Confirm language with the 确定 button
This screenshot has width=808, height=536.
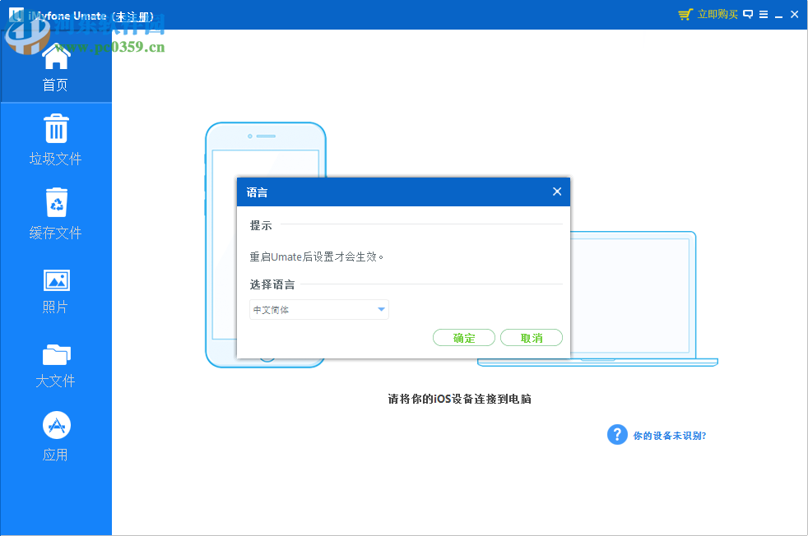(464, 337)
